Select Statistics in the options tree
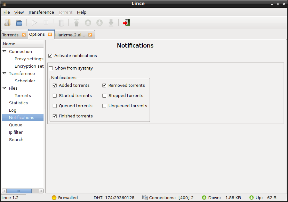This screenshot has height=202, width=288. pyautogui.click(x=18, y=103)
